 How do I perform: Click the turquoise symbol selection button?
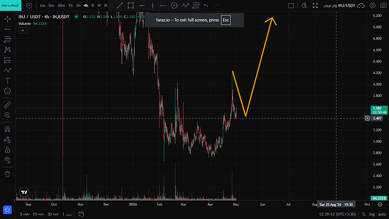pyautogui.click(x=11, y=5)
